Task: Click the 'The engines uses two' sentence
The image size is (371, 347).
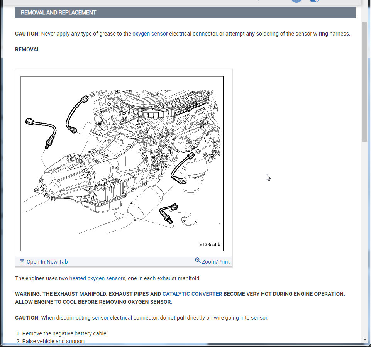Action: coord(108,278)
